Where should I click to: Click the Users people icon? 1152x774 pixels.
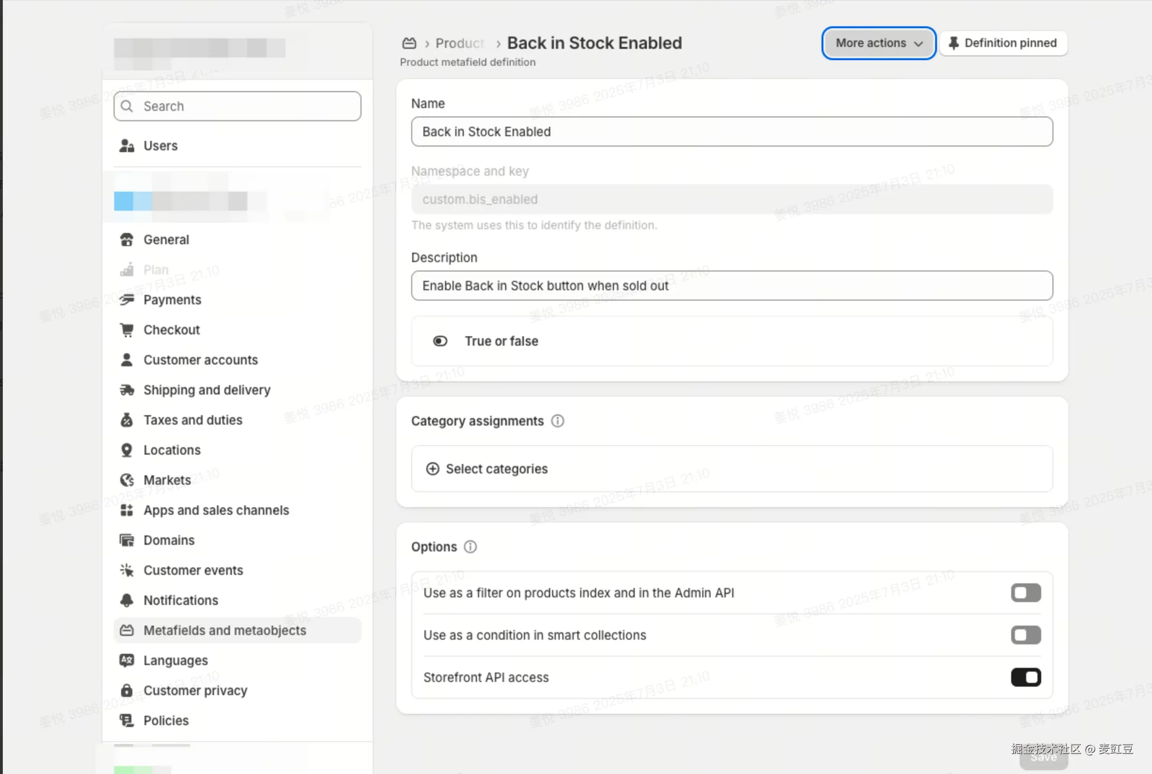(127, 146)
